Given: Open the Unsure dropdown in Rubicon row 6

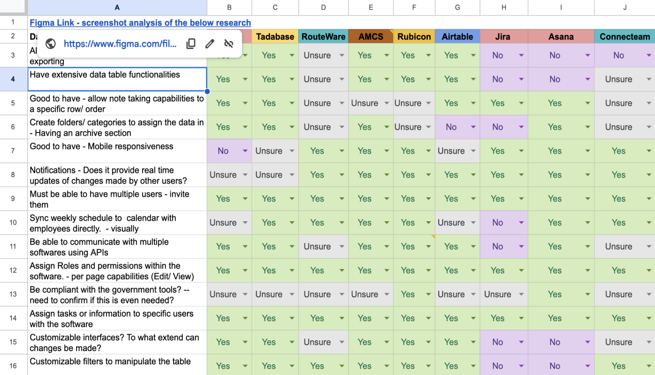Looking at the screenshot, I should [x=428, y=127].
